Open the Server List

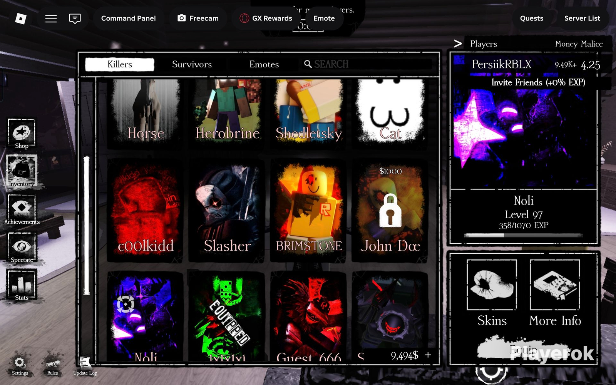(582, 18)
